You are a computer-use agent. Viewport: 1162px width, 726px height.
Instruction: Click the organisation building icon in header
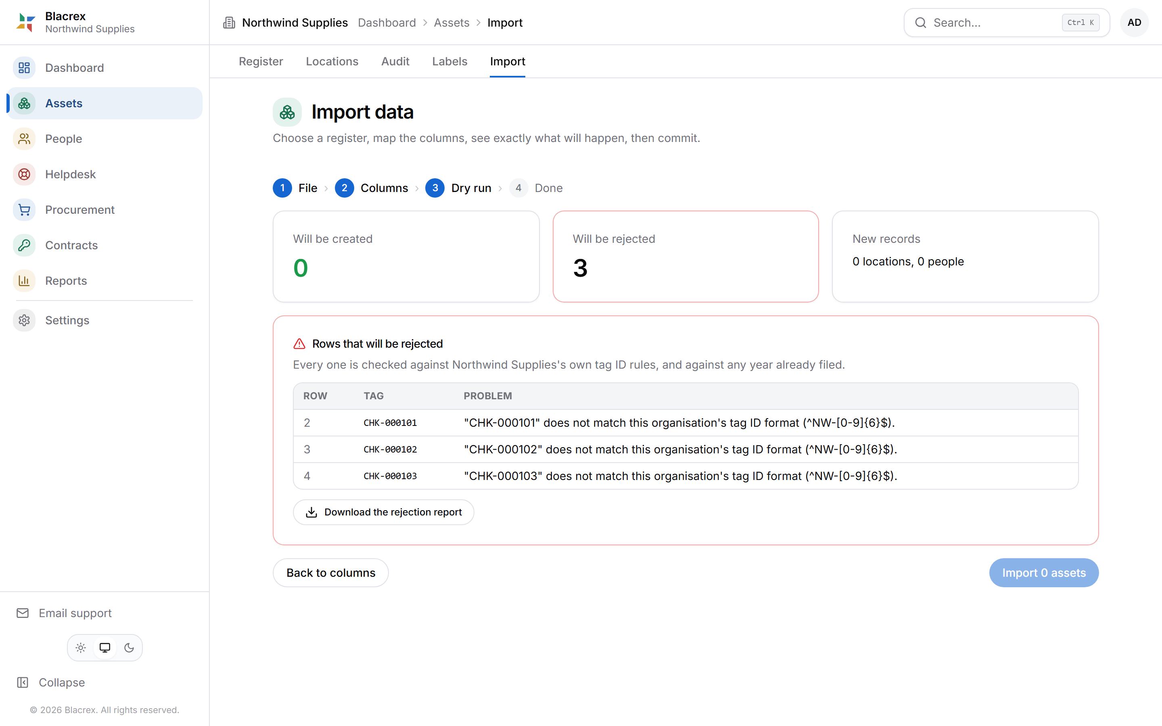coord(229,23)
